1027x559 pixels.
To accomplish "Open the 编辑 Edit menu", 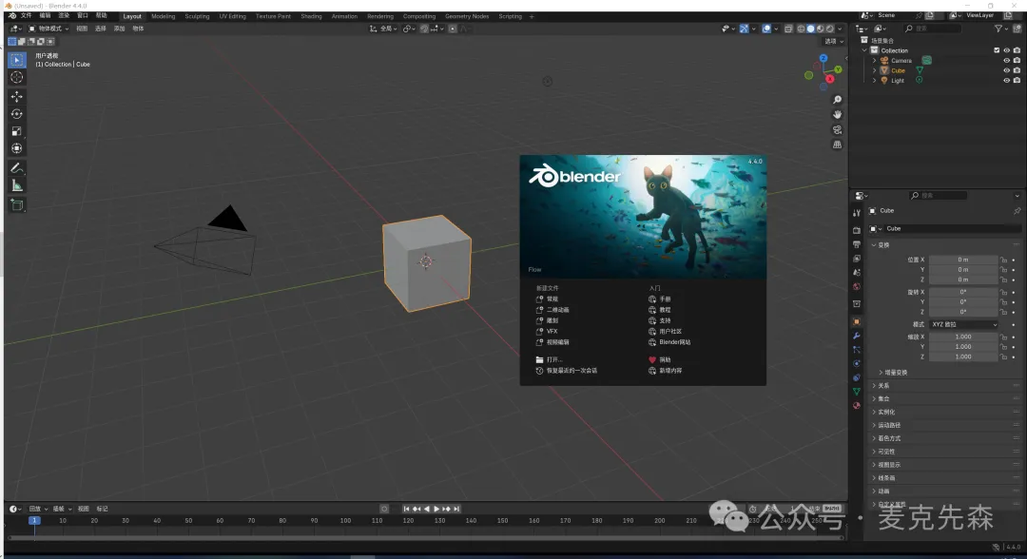I will (x=45, y=16).
